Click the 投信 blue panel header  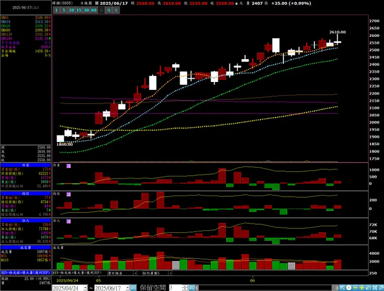pyautogui.click(x=26, y=193)
